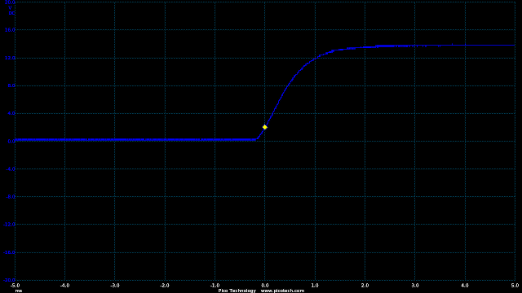Screen dimensions: 522x293
Task: Click the yellow diamond trigger marker
Action: point(264,127)
